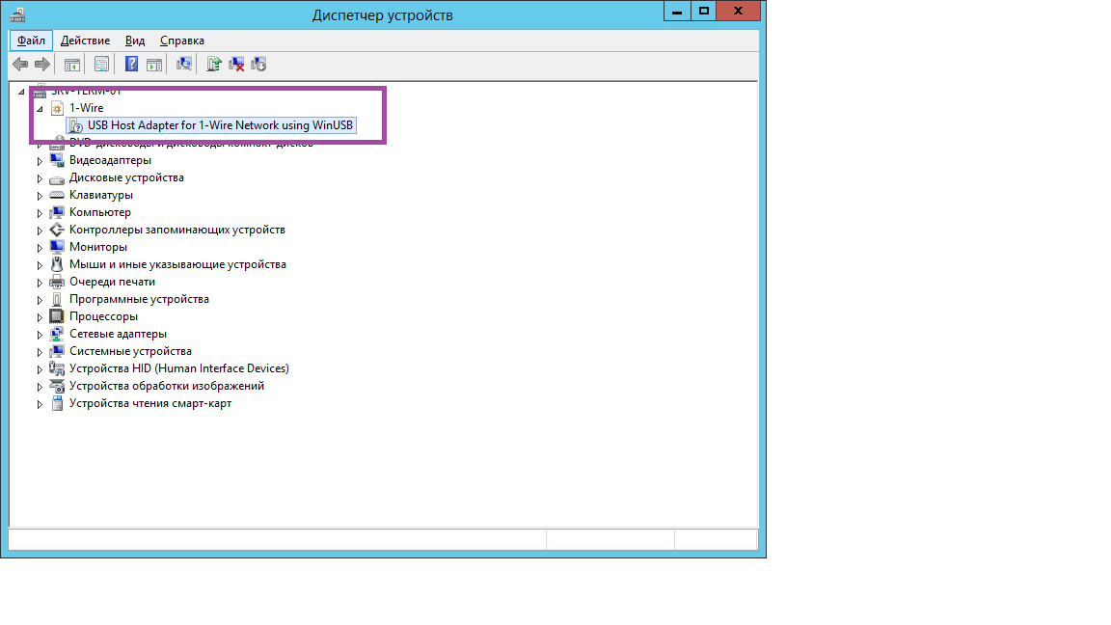The image size is (1111, 625).
Task: Open the Файл menu
Action: coord(31,41)
